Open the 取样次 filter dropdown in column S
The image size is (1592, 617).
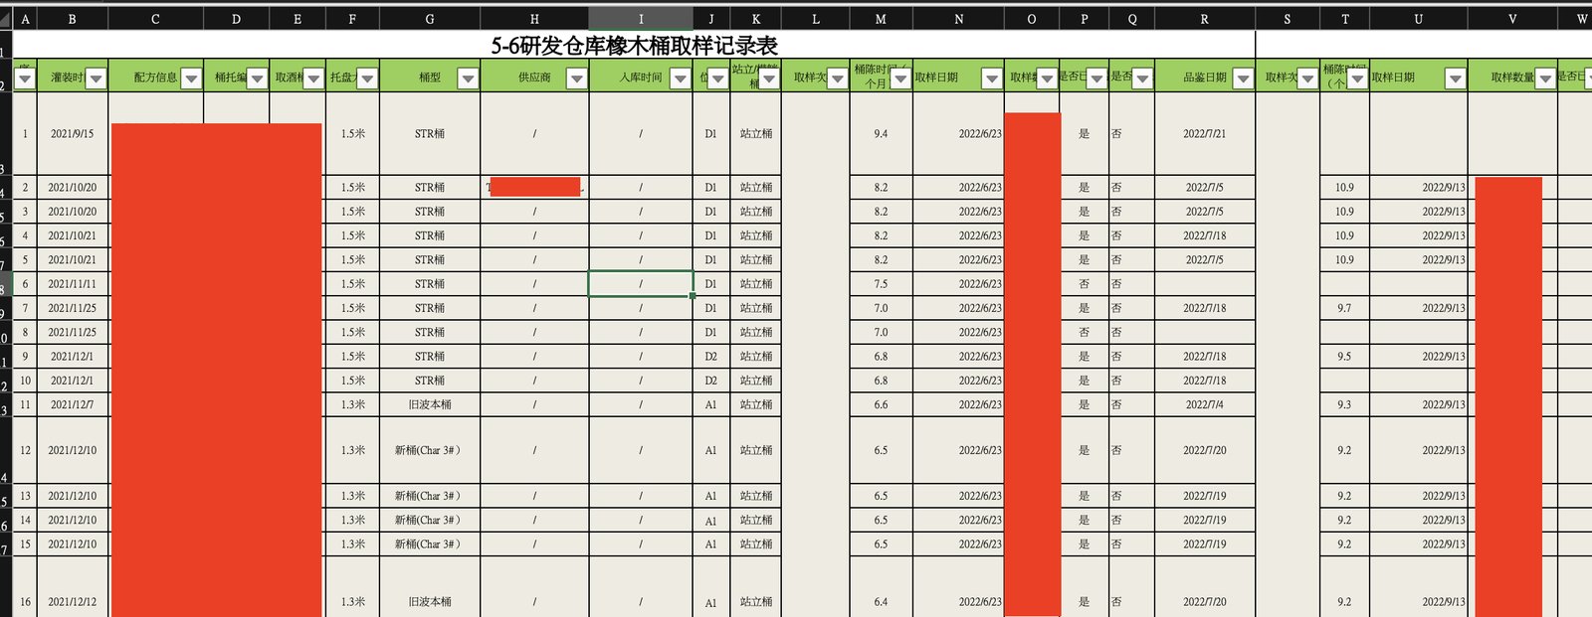(x=1307, y=78)
